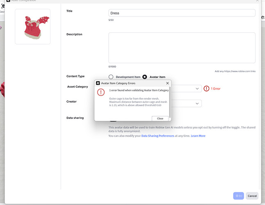Screen dimensions: 265x205
Task: Click the error dialog's vertical scrollbar
Action: pos(170,102)
